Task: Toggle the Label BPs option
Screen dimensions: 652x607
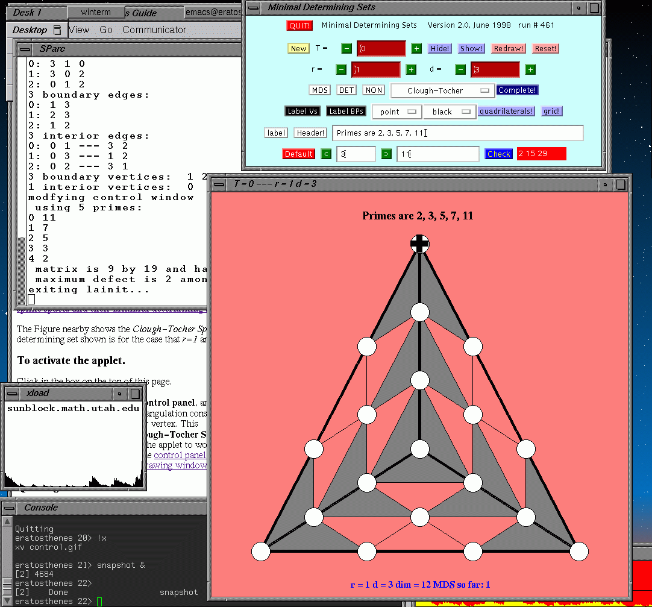Action: click(x=346, y=112)
